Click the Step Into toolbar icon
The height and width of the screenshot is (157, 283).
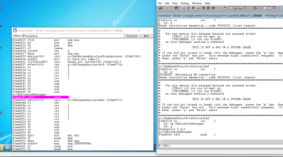point(204,8)
